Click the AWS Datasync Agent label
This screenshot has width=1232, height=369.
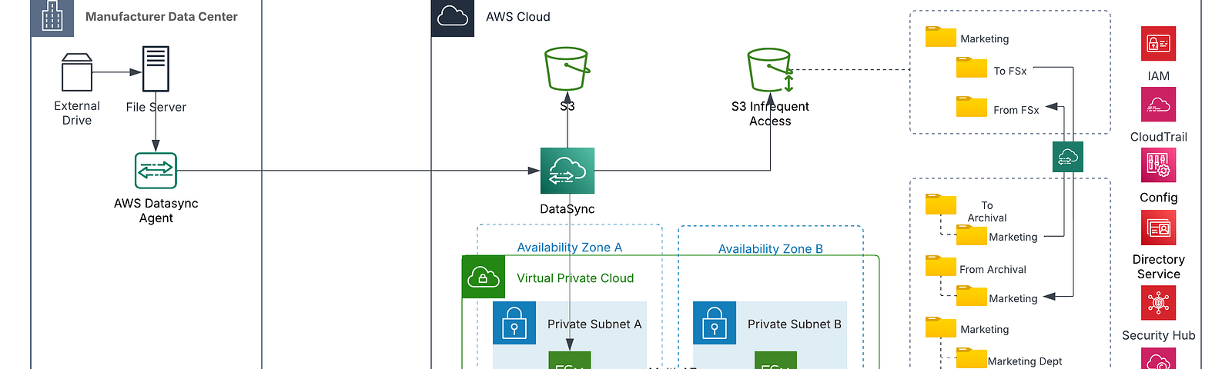(156, 211)
